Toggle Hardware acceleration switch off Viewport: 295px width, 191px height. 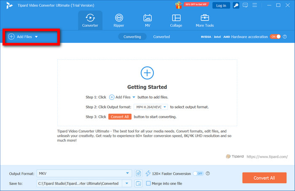coord(275,37)
